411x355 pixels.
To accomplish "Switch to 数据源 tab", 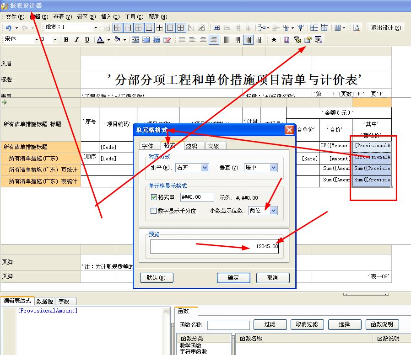I will [44, 301].
